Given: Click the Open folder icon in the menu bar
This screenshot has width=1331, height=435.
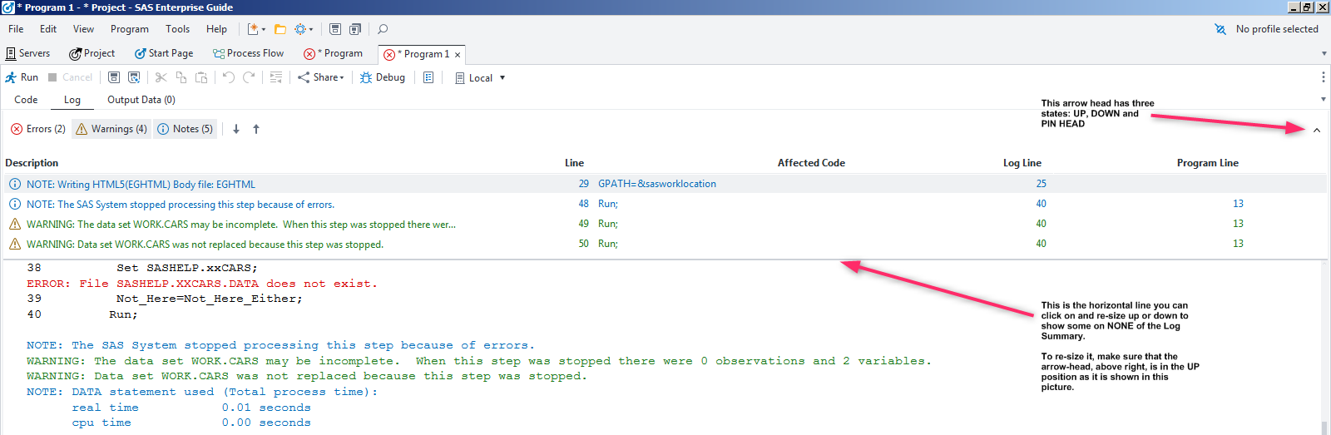Looking at the screenshot, I should (x=280, y=29).
